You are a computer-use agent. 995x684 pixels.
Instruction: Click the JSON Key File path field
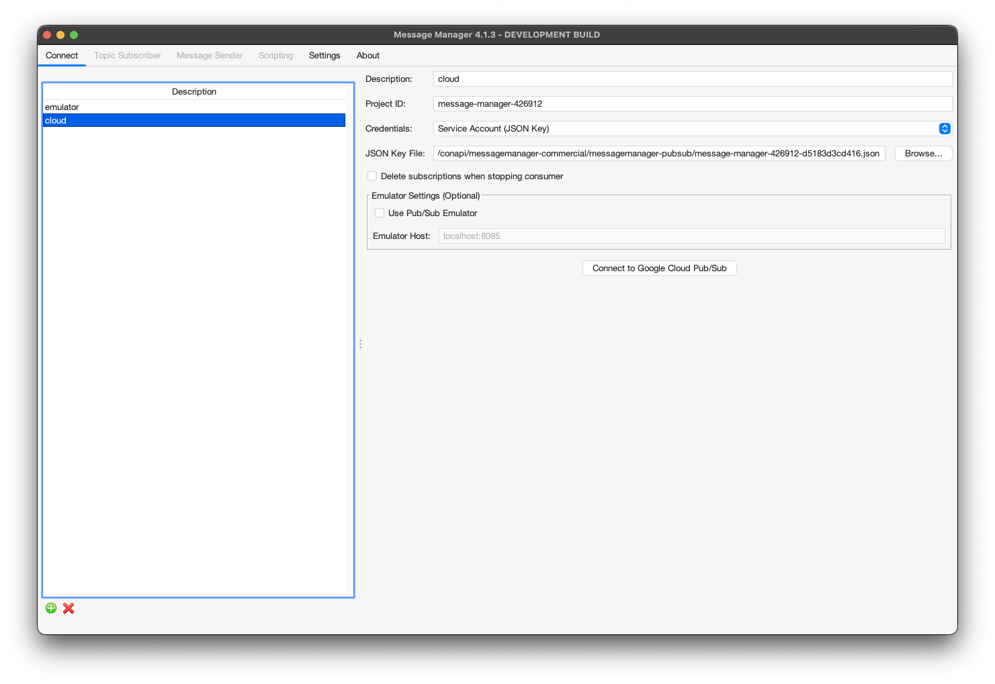[658, 153]
